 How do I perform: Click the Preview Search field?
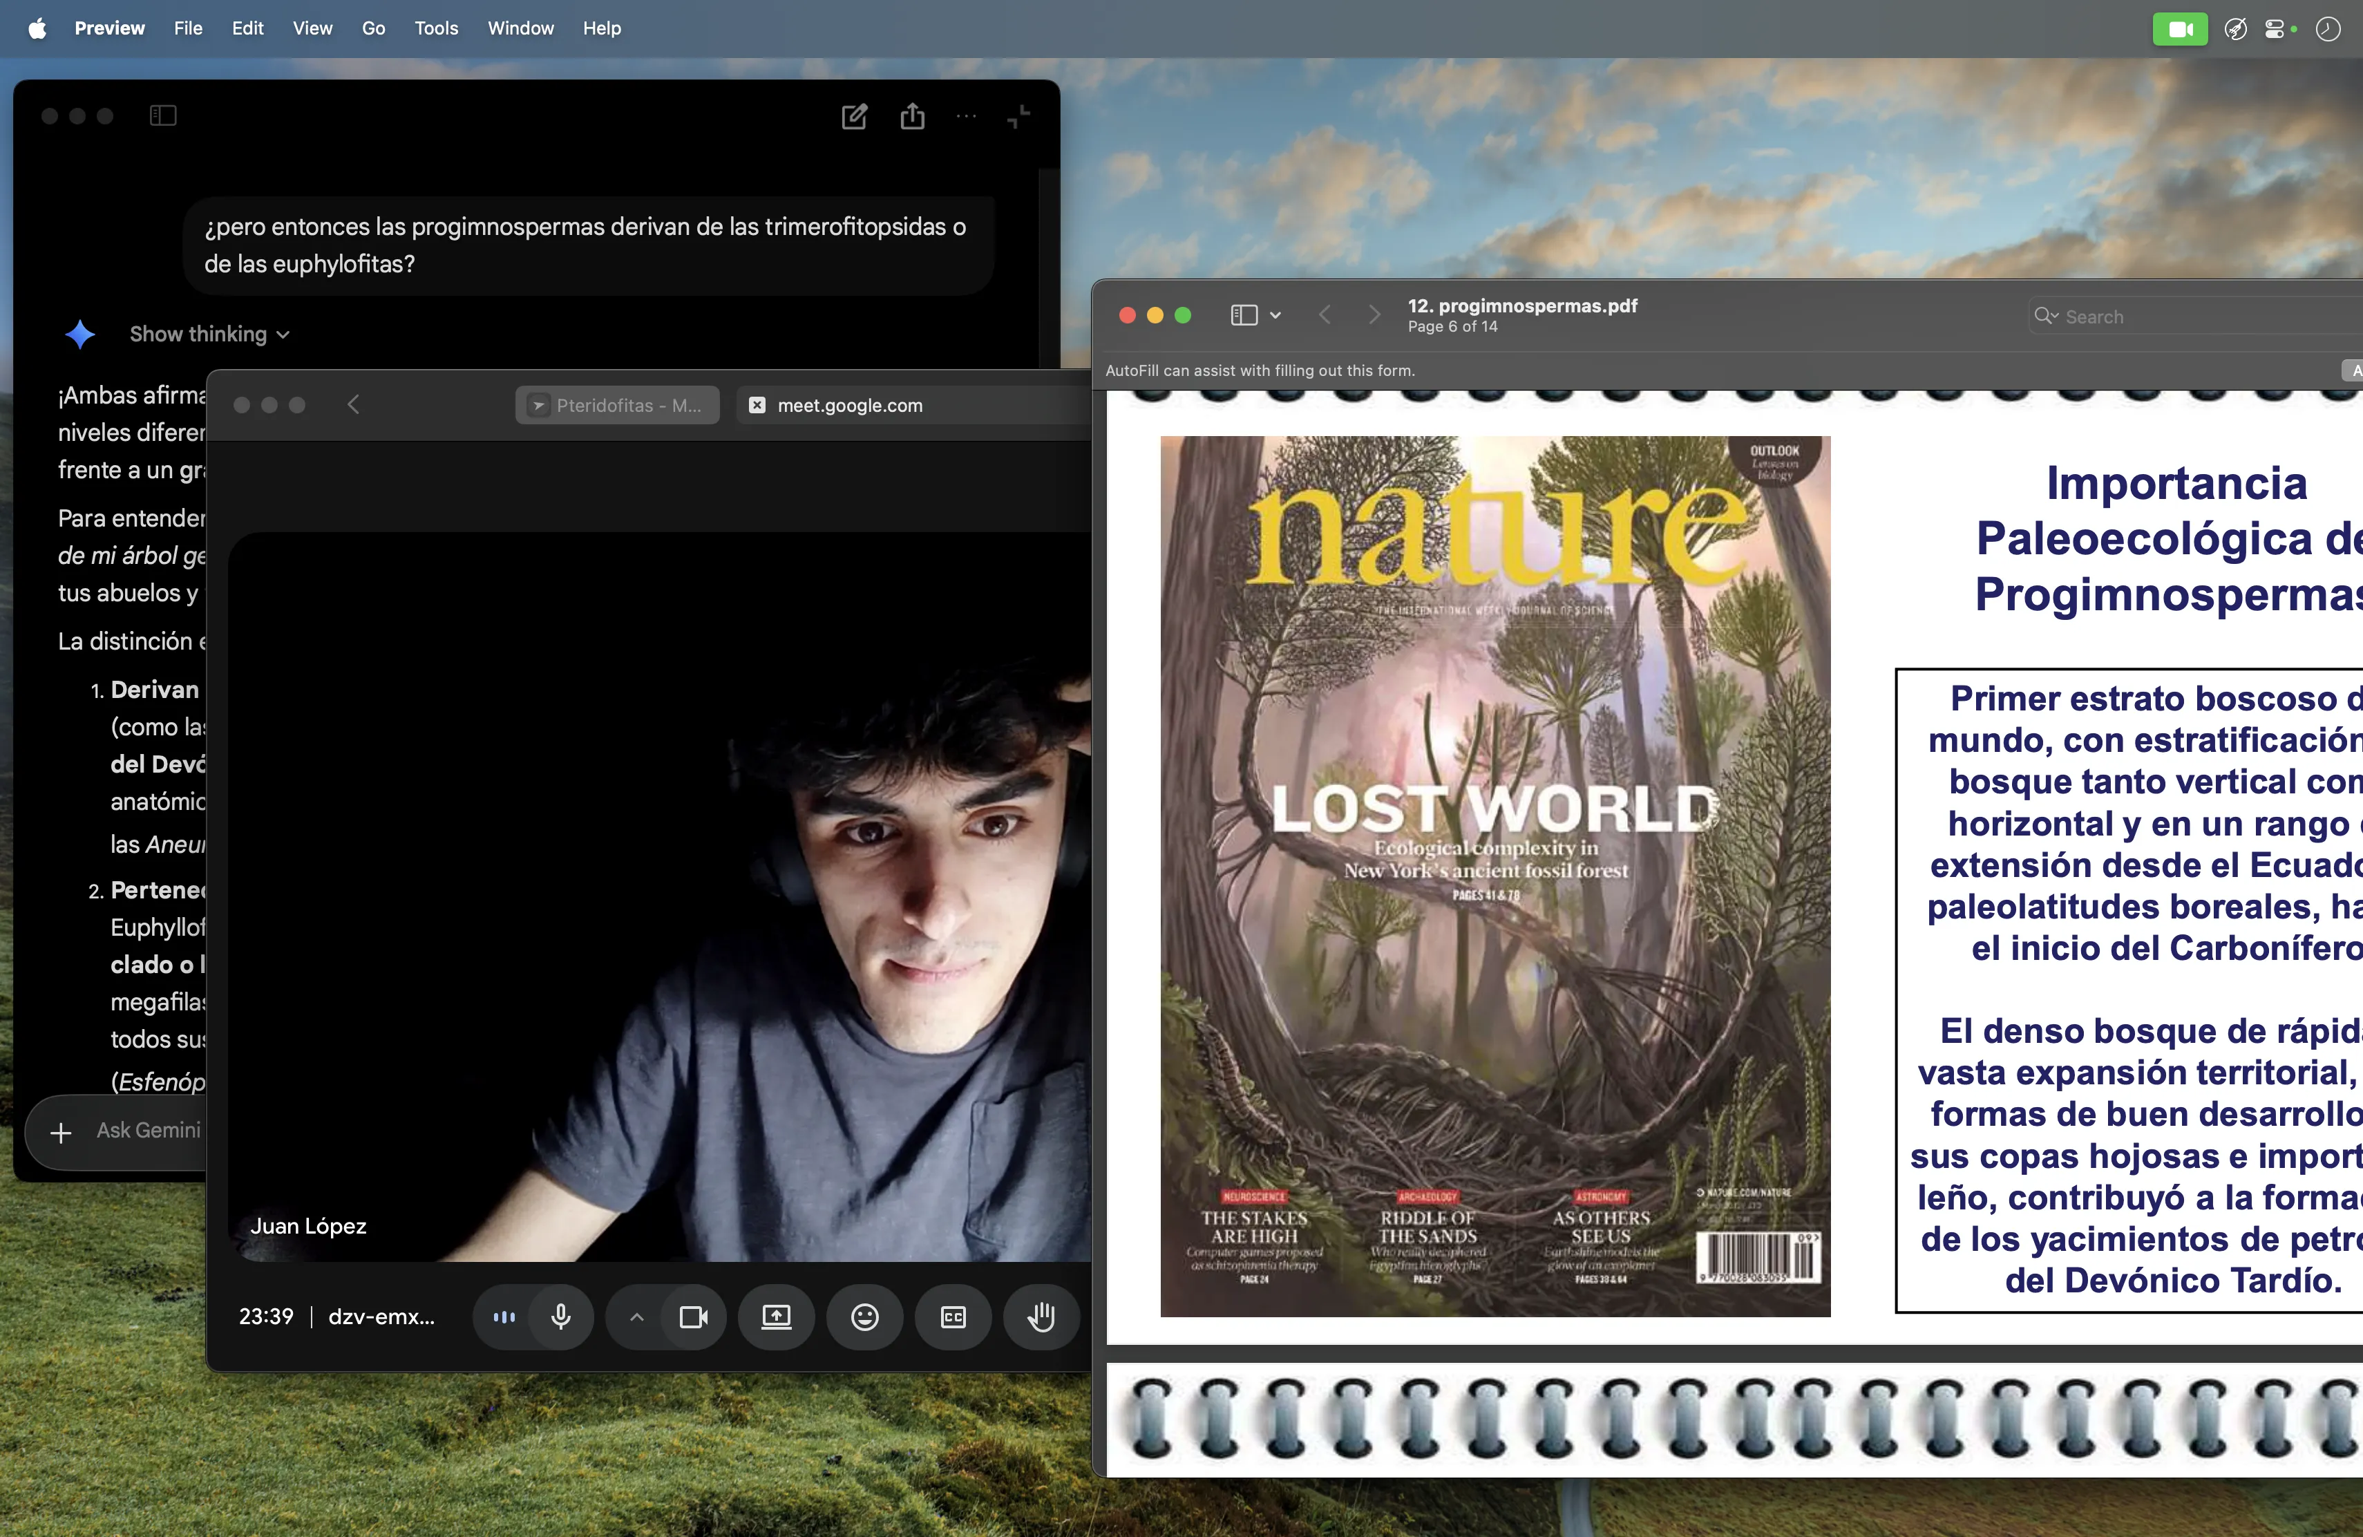[2196, 317]
